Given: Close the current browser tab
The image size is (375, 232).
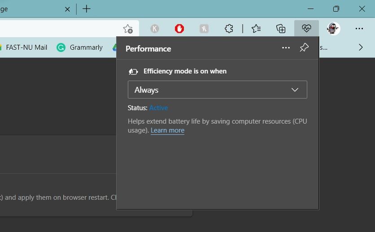Looking at the screenshot, I should coord(67,9).
